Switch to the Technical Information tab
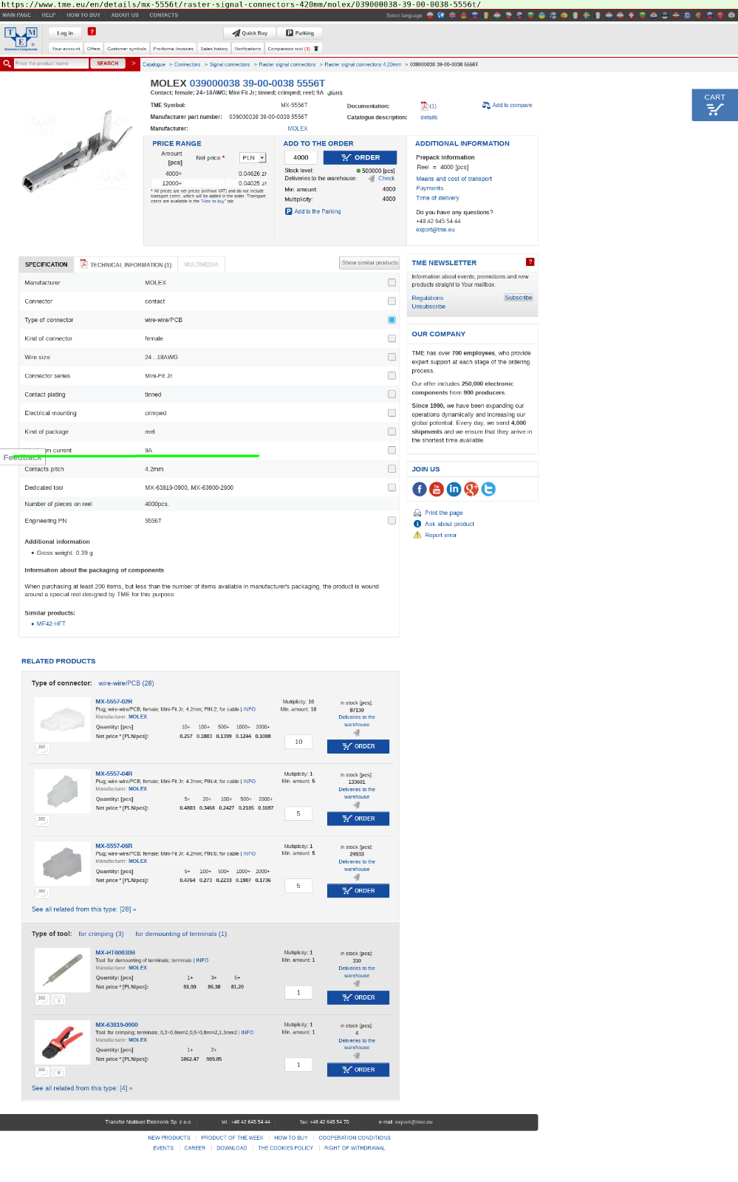Screen dimensions: 738x1182 click(126, 264)
